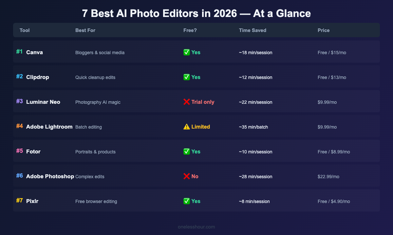This screenshot has width=393, height=235.
Task: Click the green check icon in Canva row
Action: click(x=187, y=52)
